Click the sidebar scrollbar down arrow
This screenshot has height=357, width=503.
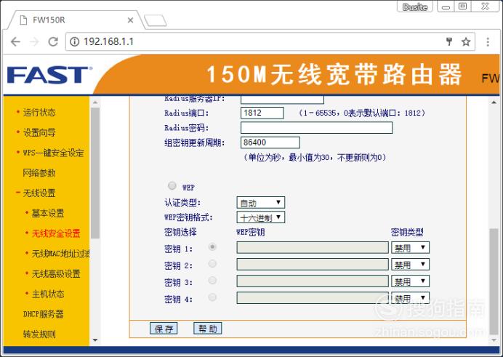(95, 340)
